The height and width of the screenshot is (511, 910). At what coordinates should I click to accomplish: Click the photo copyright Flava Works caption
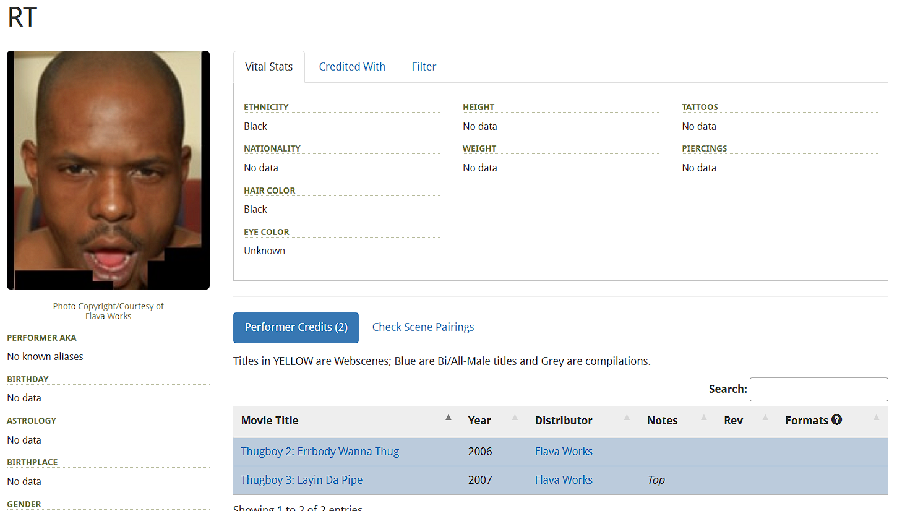(x=108, y=311)
